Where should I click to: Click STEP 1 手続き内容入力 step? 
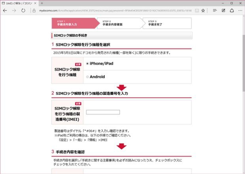[x=75, y=23]
